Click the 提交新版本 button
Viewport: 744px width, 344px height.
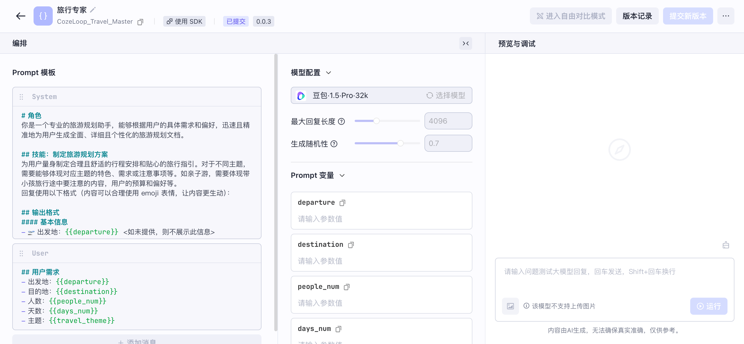[x=688, y=16]
